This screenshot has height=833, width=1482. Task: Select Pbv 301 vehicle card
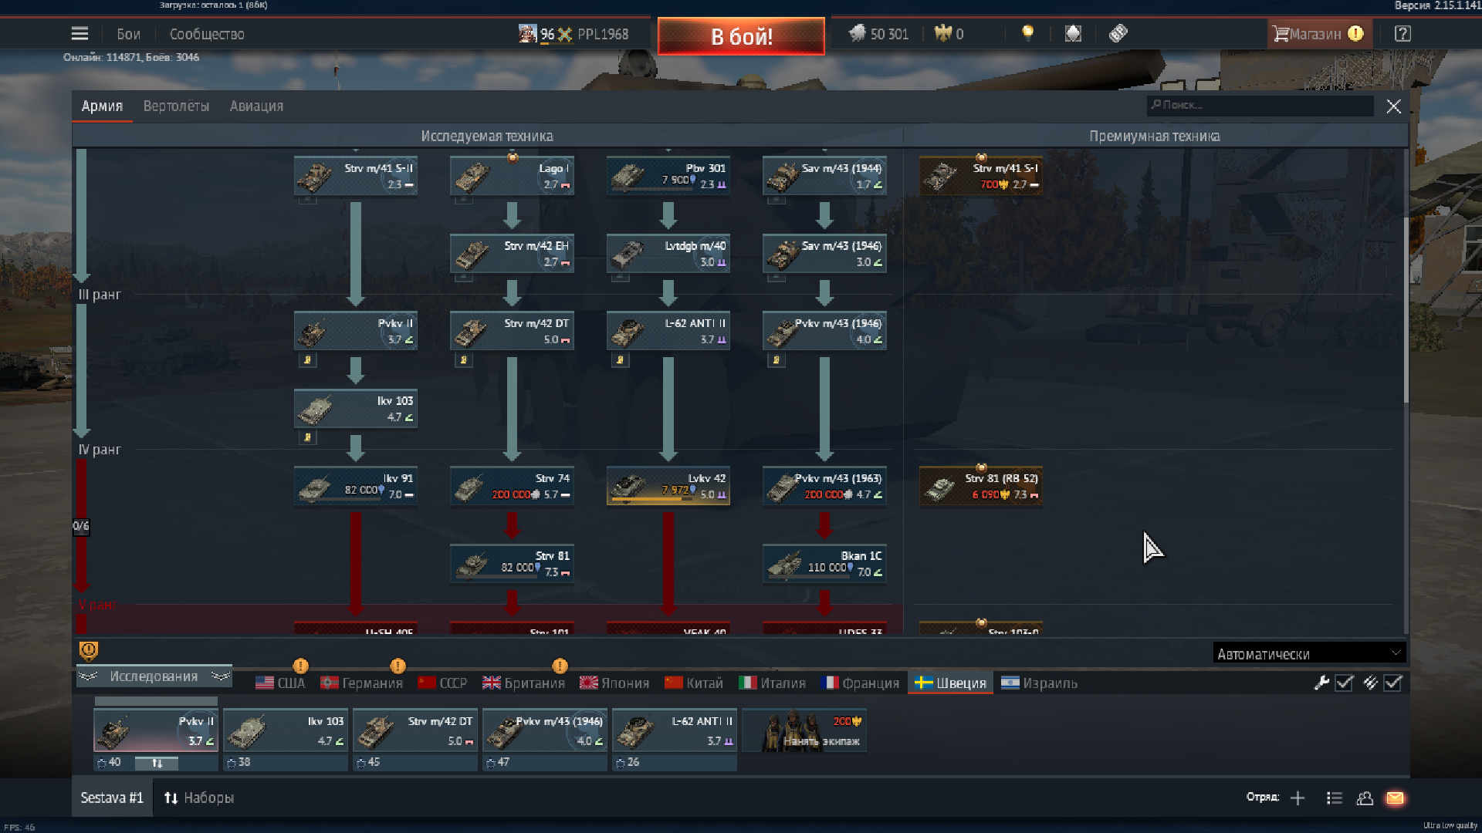[668, 176]
